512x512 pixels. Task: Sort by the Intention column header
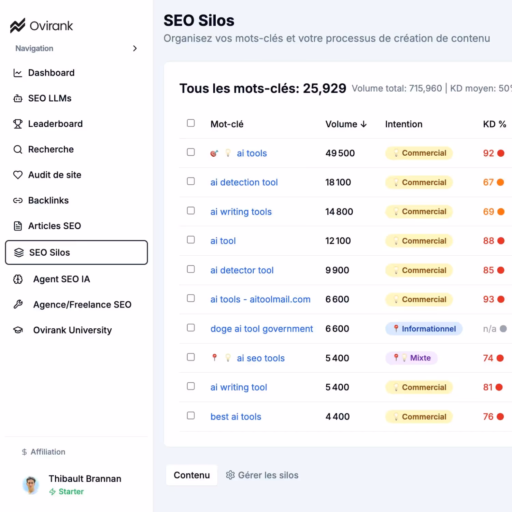(x=404, y=124)
